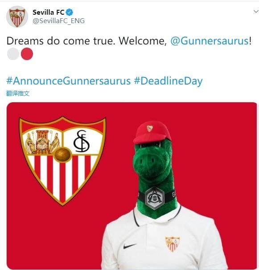Open the Sevilla FC display name
This screenshot has height=270, width=259.
48,12
